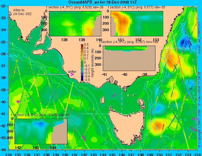Click the 139 tick under the lat=-38 section

(x=82, y=40)
